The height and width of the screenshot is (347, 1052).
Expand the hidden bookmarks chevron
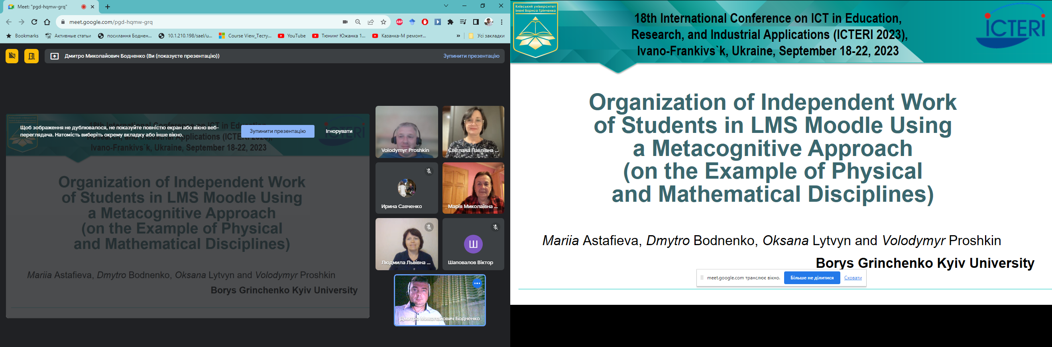458,36
